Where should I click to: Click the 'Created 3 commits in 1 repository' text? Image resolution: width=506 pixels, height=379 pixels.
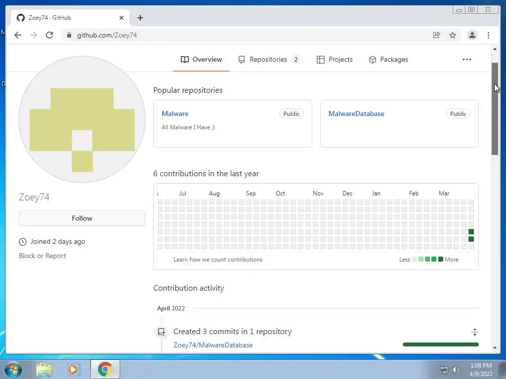click(x=232, y=332)
